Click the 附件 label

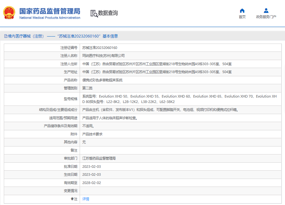coord(74,134)
